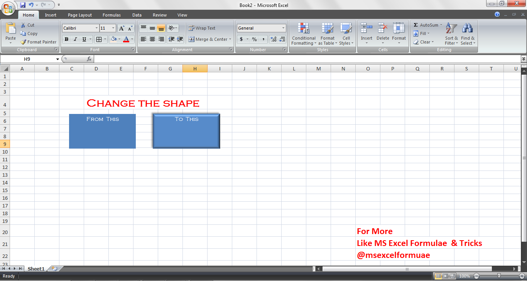Cut the selection with the scissors icon
Screen dimensions: 527x281
[x=23, y=25]
